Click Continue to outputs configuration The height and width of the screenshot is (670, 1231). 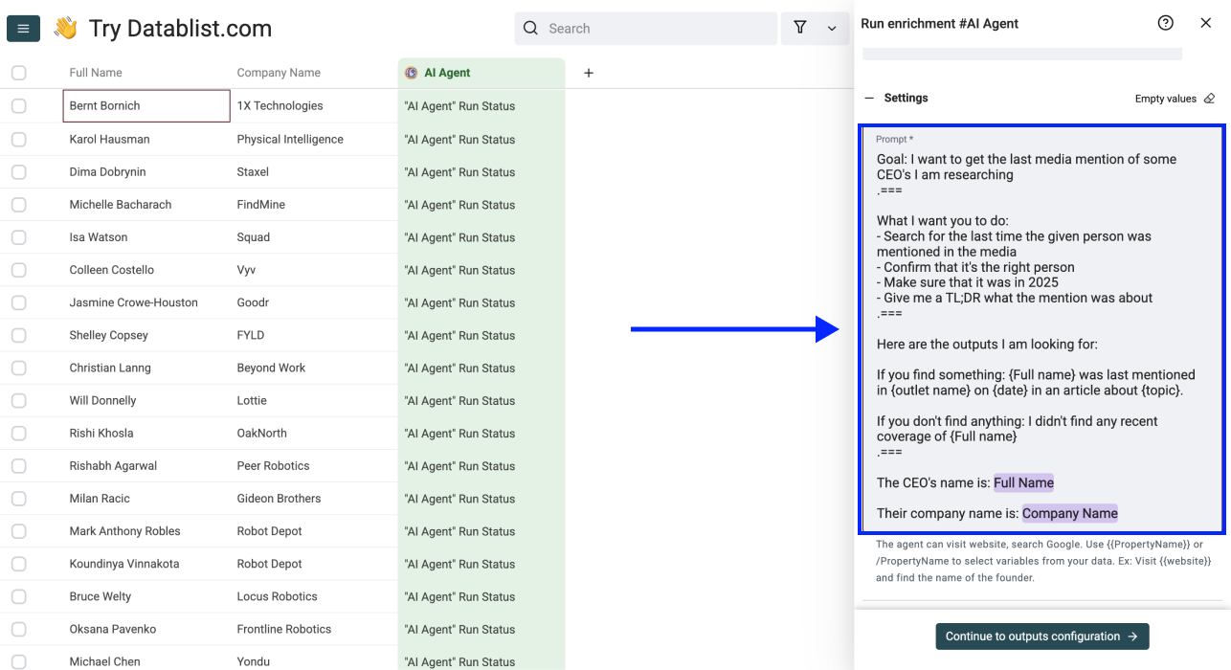click(1041, 636)
